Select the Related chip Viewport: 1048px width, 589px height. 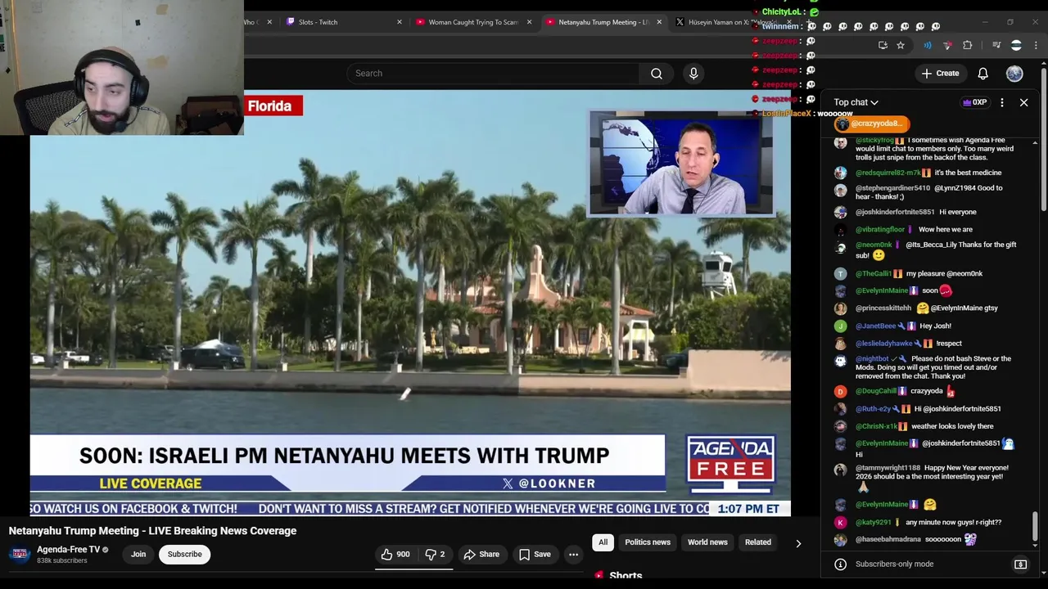click(758, 542)
